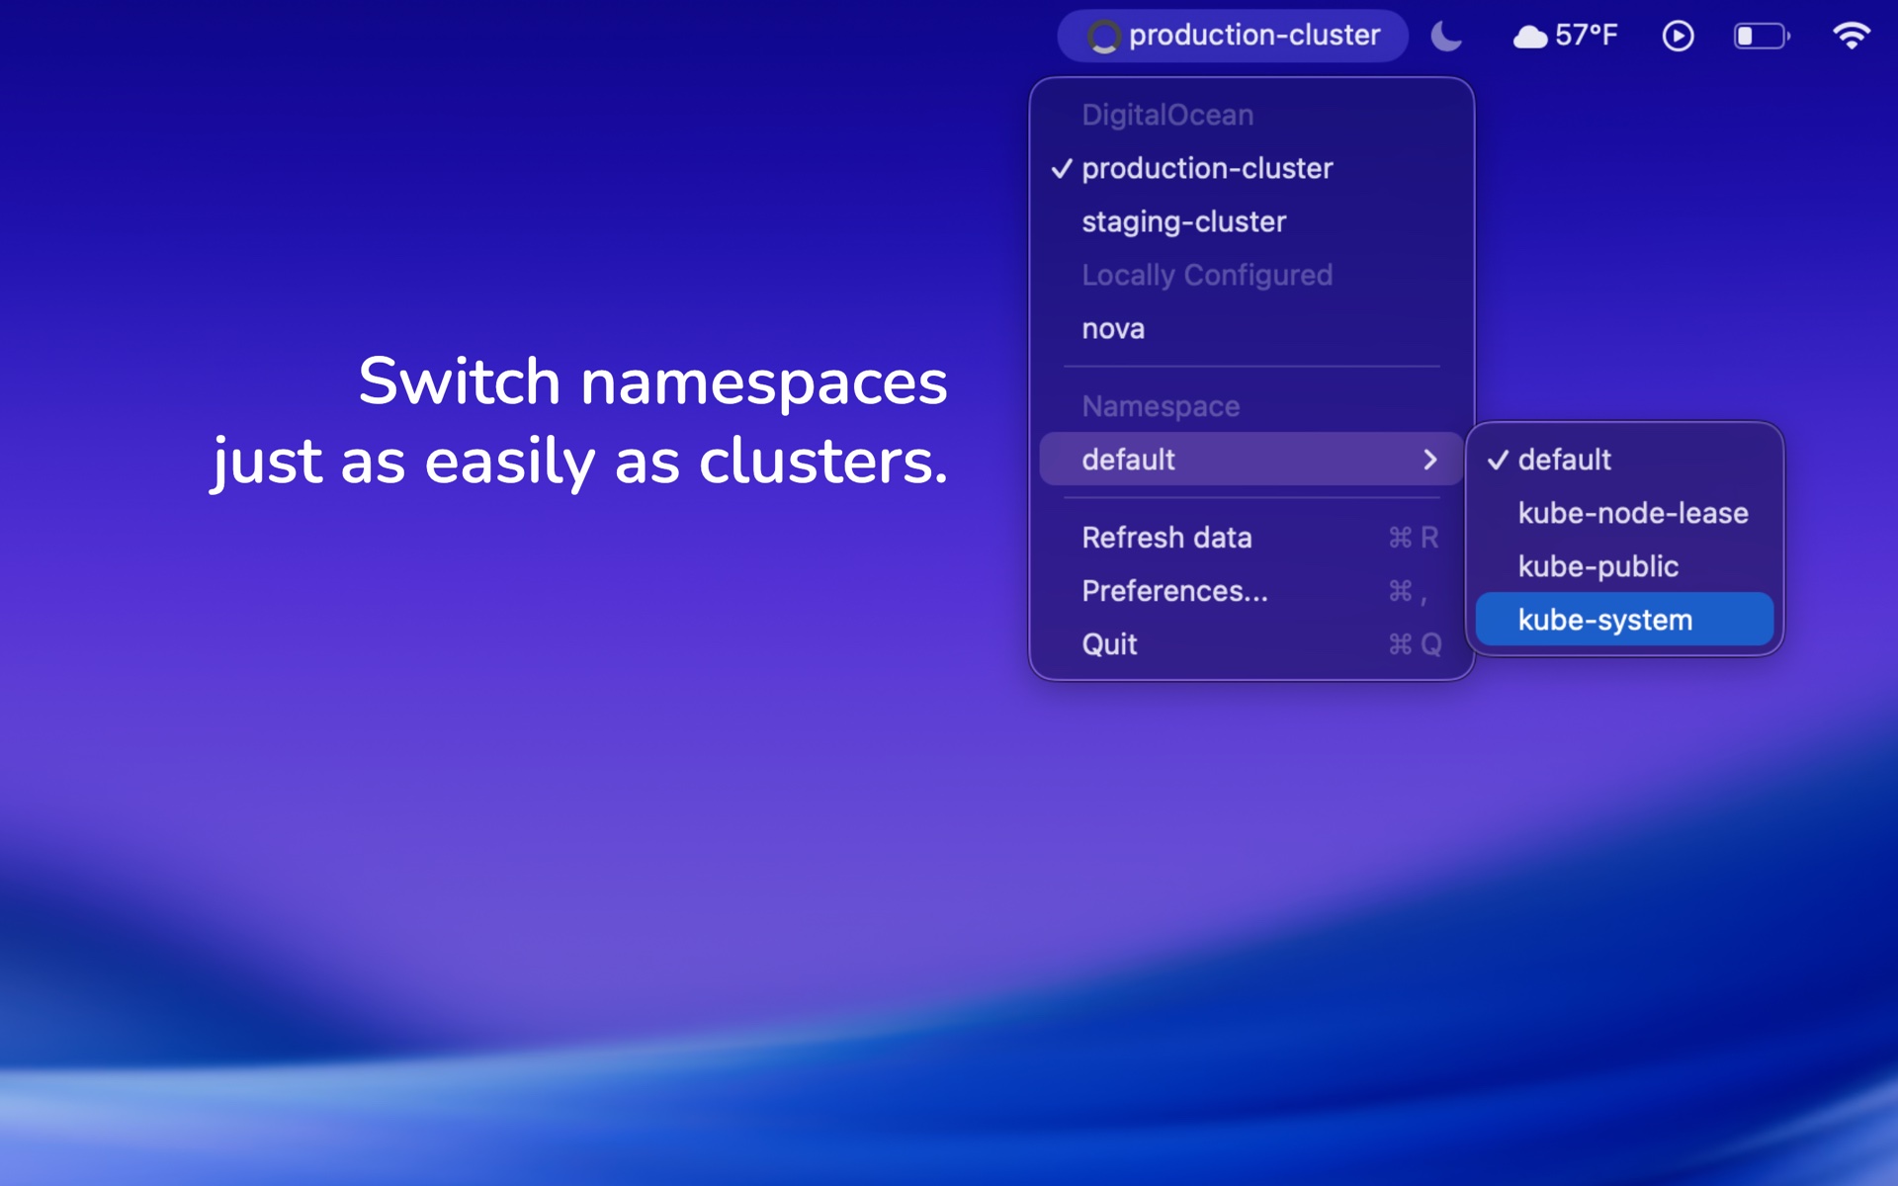Select the highlighted kube-system namespace

pyautogui.click(x=1624, y=620)
